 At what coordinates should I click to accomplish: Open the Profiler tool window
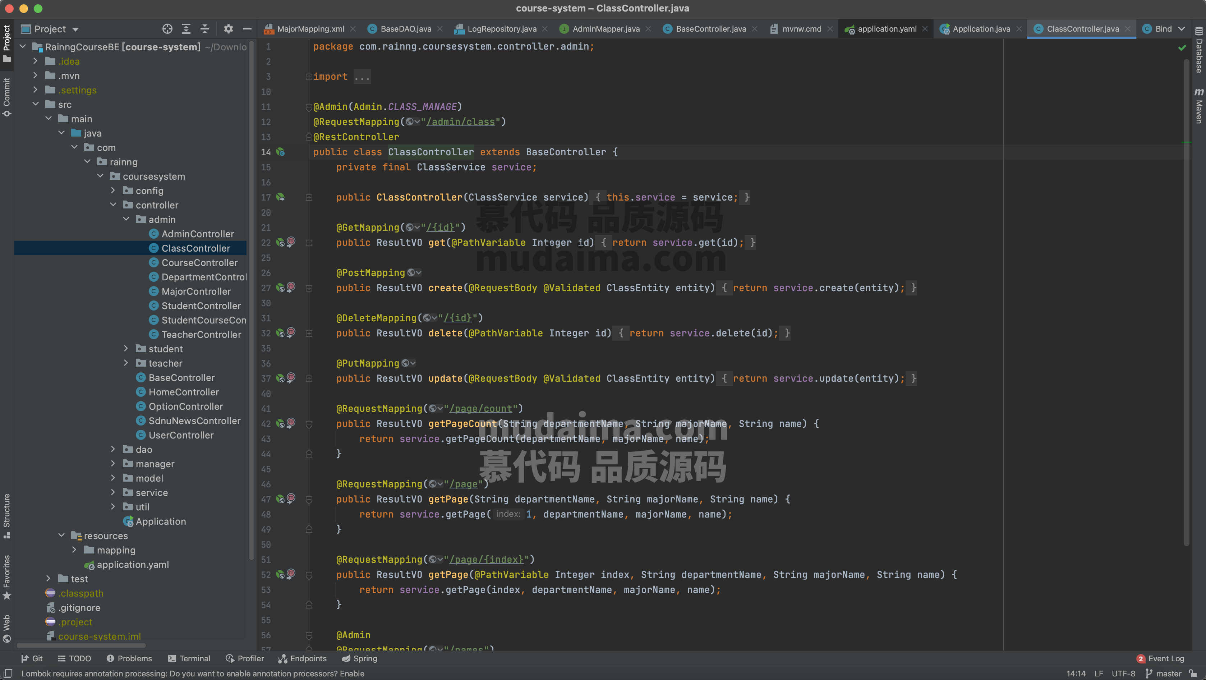pyautogui.click(x=245, y=658)
